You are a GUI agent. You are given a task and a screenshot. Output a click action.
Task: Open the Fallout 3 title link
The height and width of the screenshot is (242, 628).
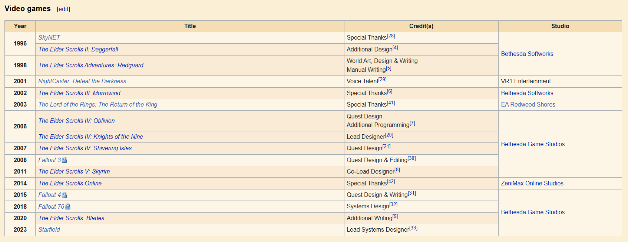(50, 160)
